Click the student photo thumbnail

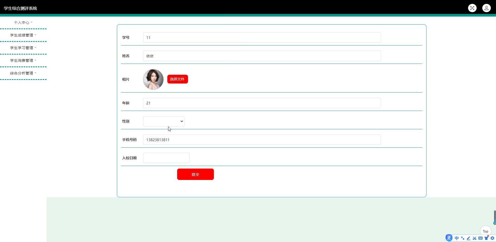click(153, 79)
